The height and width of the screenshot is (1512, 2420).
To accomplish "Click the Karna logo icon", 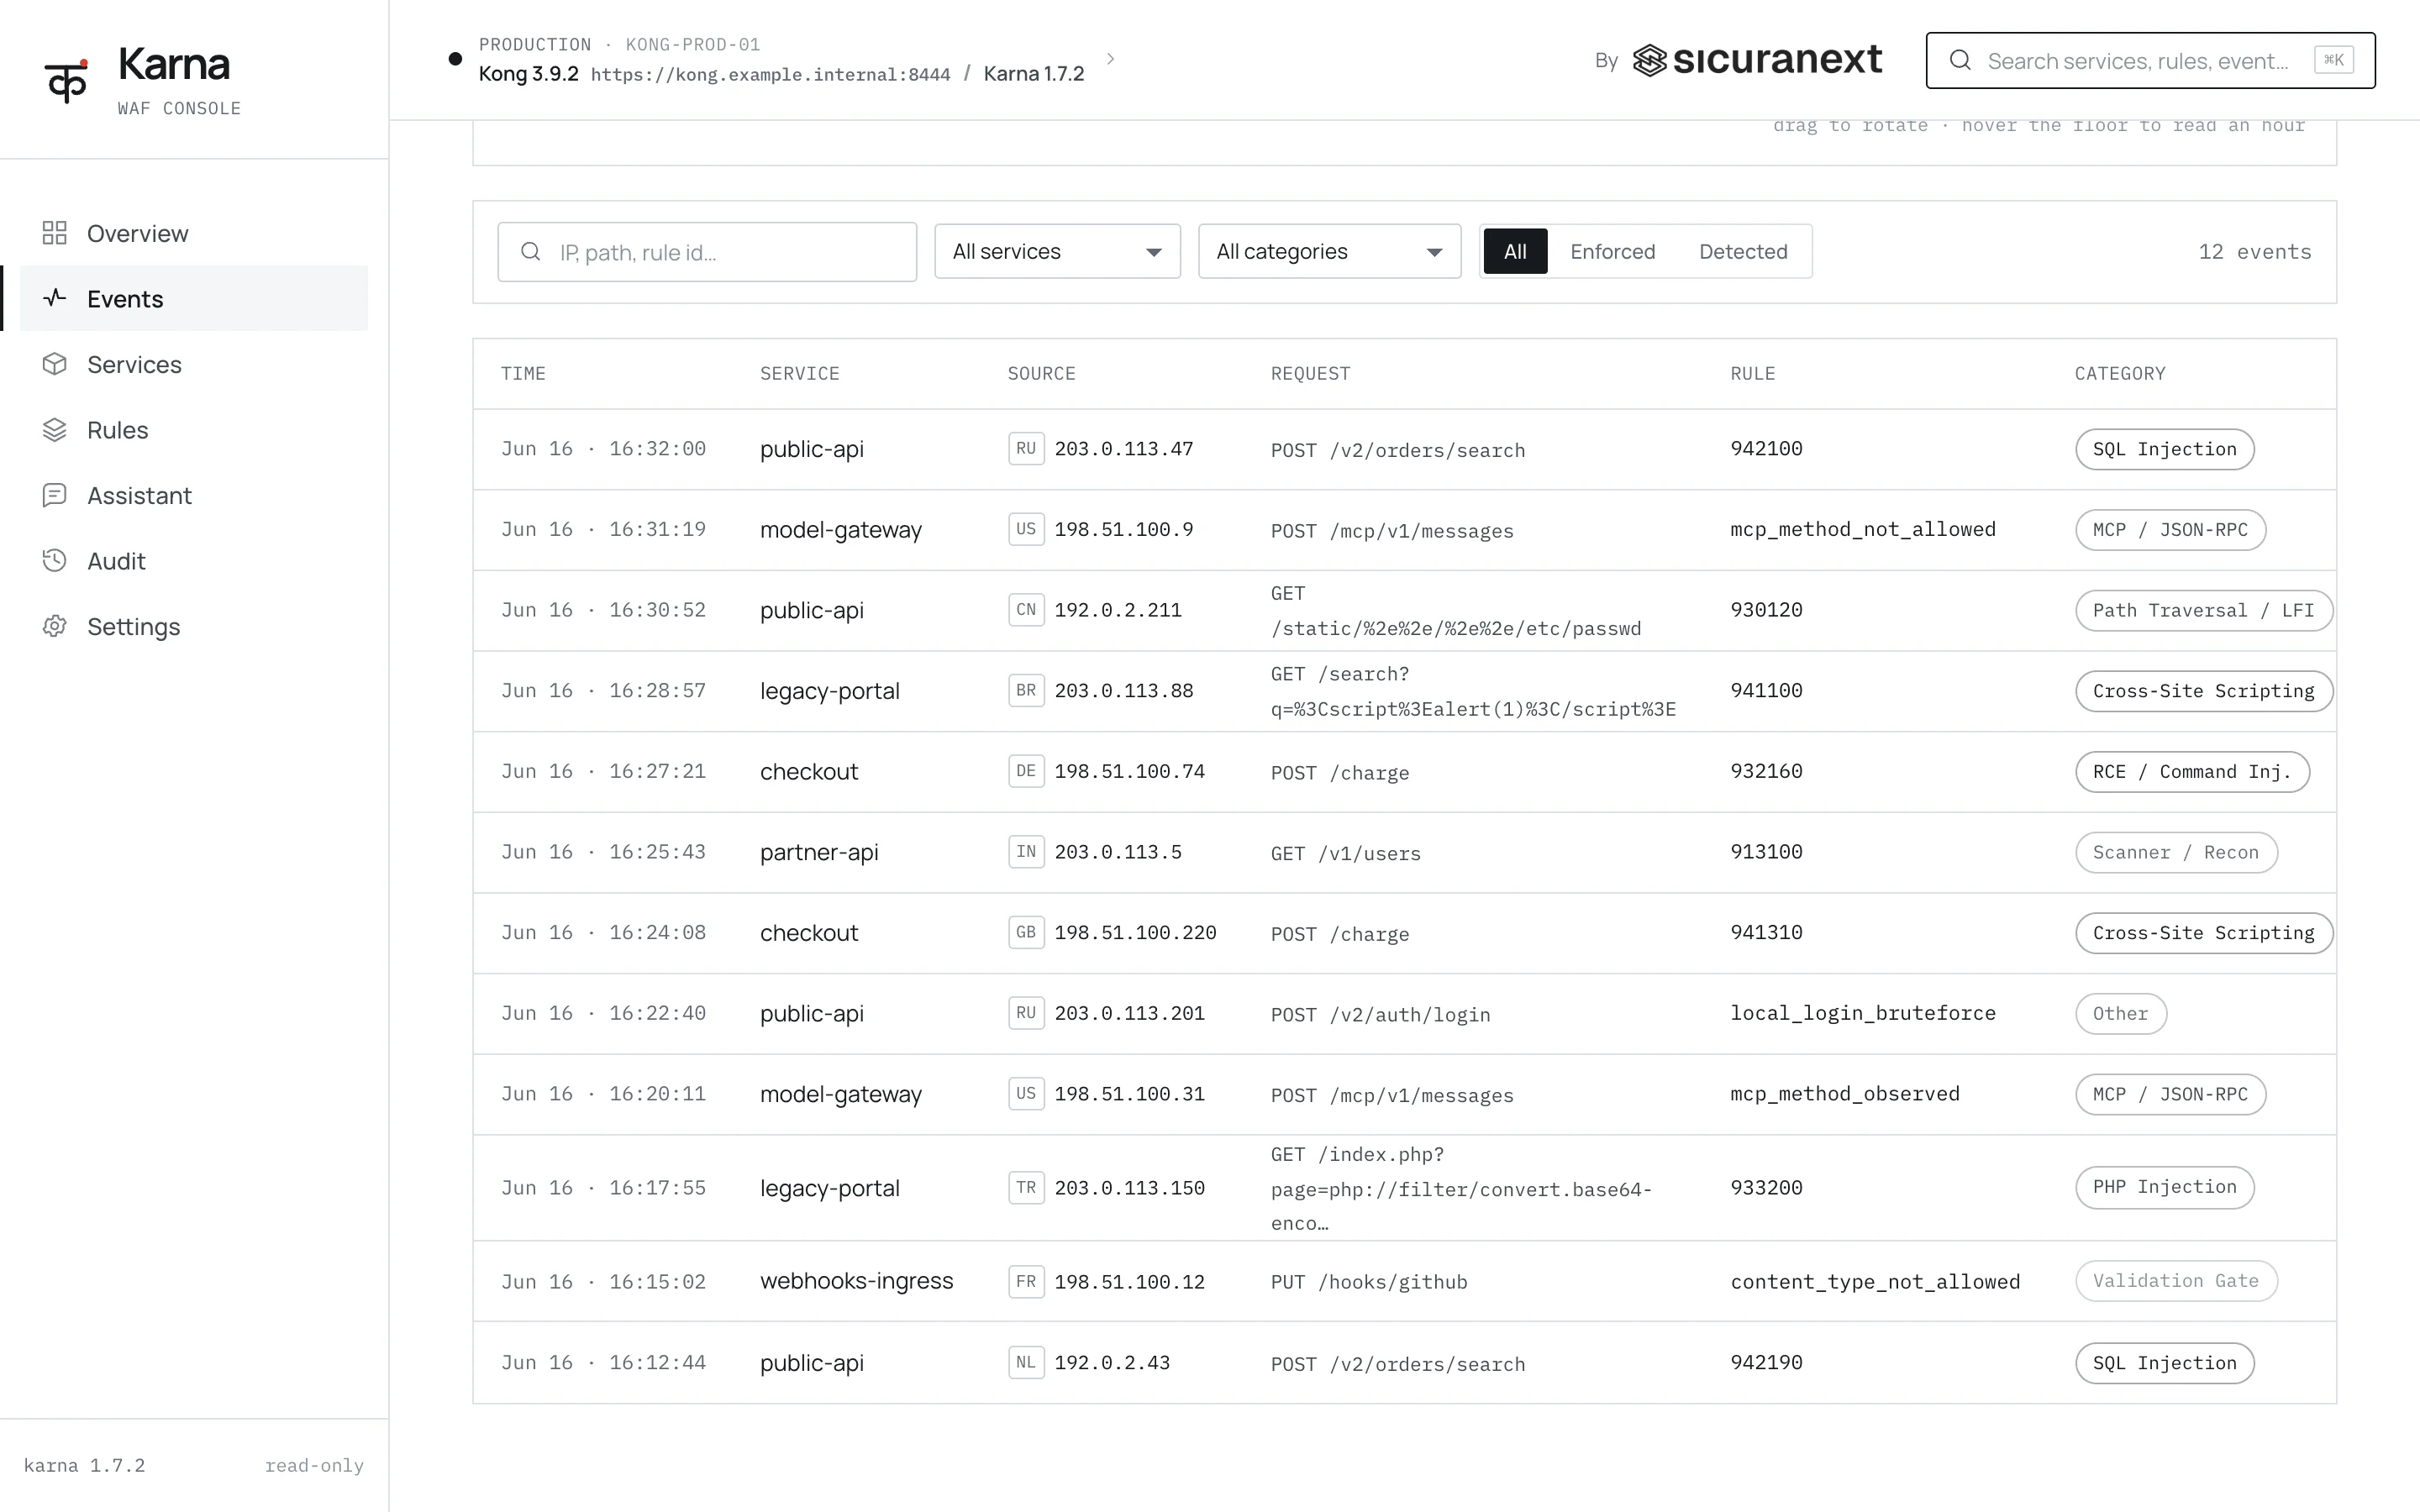I will [x=66, y=80].
